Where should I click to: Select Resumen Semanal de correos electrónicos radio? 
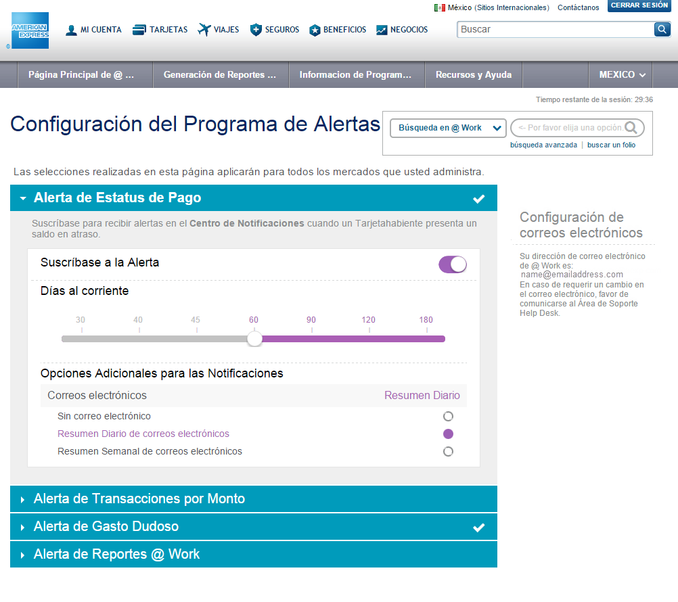[449, 452]
